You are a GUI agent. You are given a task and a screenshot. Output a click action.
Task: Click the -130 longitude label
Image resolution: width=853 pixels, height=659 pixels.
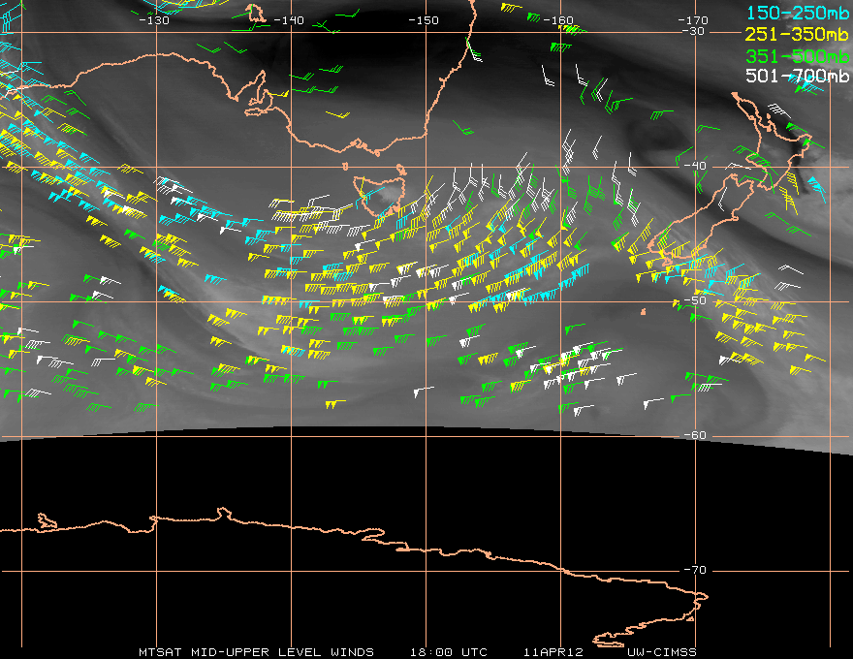(x=155, y=20)
